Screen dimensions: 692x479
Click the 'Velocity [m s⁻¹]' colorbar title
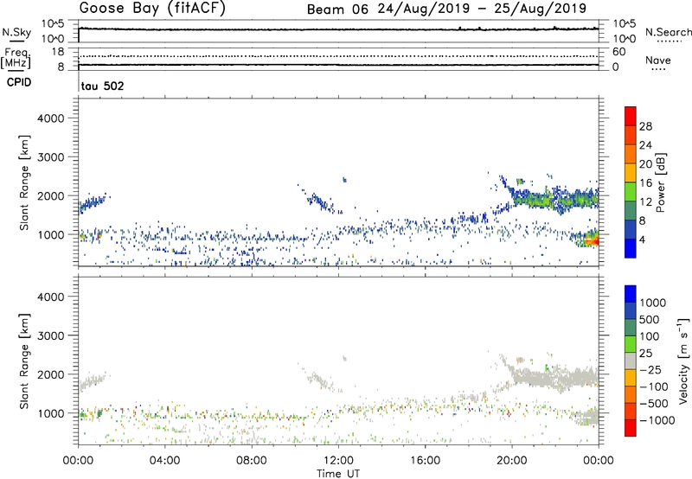tap(683, 361)
